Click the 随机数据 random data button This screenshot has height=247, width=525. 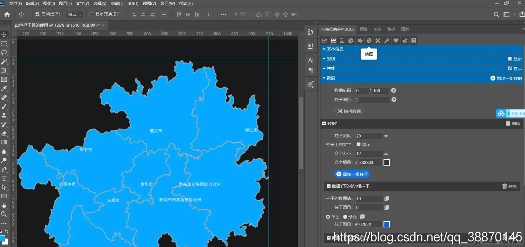(x=349, y=111)
